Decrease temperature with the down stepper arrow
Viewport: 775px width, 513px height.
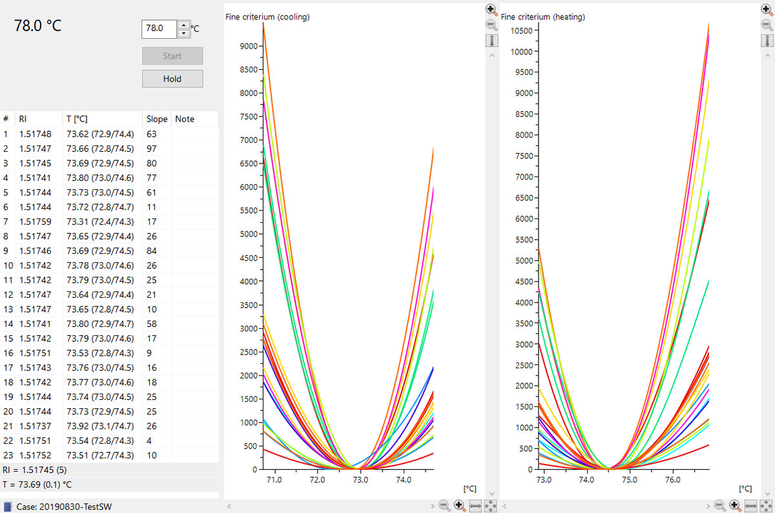(183, 33)
